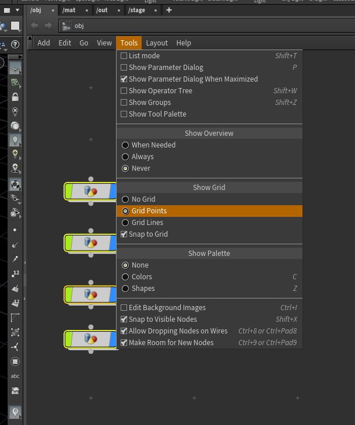The width and height of the screenshot is (355, 425).
Task: Toggle the particle origins axis icon
Action: point(15,347)
